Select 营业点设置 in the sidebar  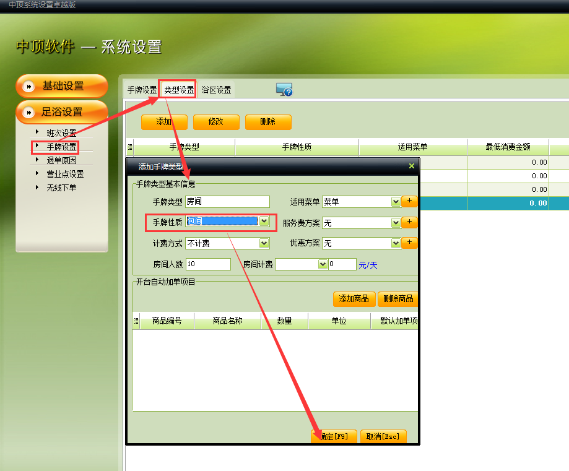click(65, 174)
